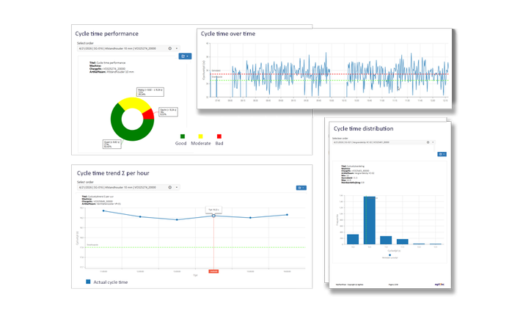This screenshot has height=311, width=523.
Task: Select the red Bad legend swatch
Action: [x=219, y=136]
